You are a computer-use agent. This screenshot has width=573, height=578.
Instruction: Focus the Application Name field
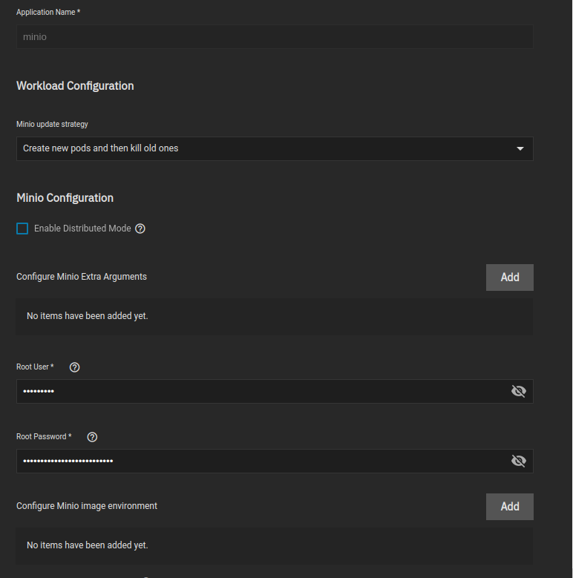pos(275,37)
